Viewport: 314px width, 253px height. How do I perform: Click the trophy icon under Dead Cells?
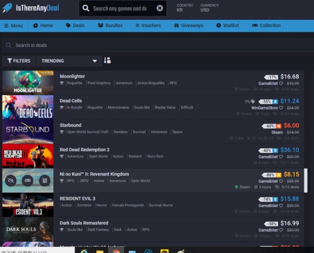tap(62, 107)
